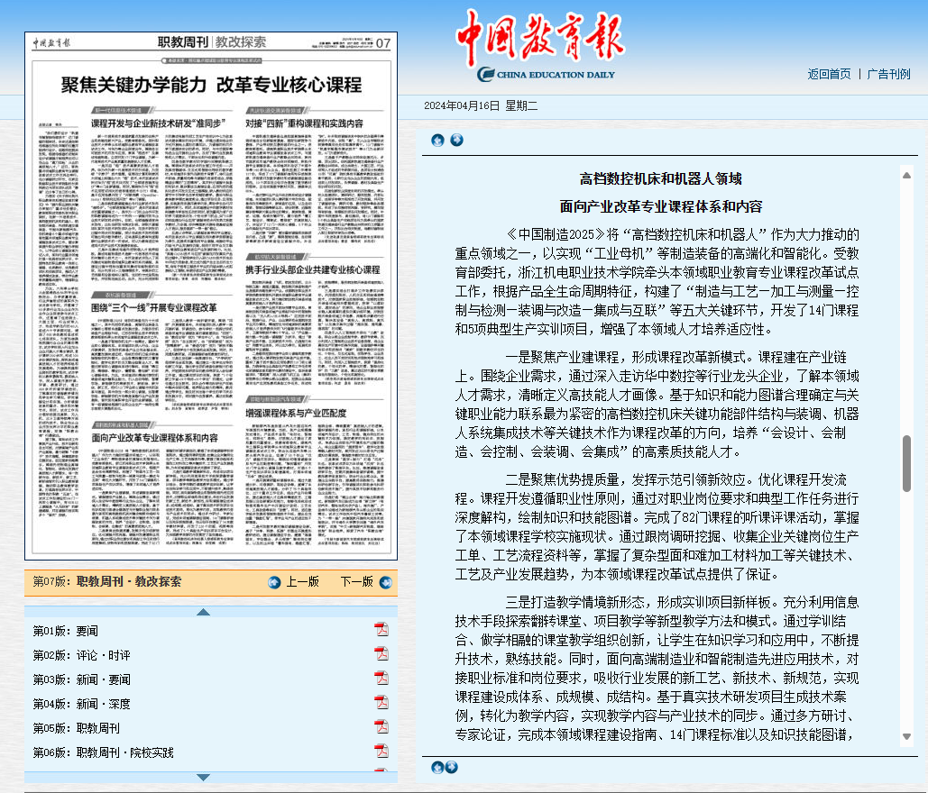This screenshot has width=928, height=793.
Task: Open the PDF icon for 第03版 新闻·要闻
Action: click(x=381, y=679)
